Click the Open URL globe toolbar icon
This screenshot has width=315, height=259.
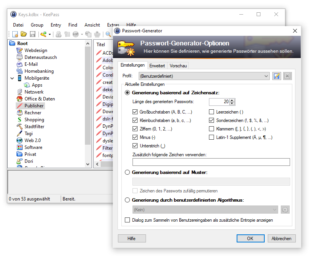pyautogui.click(x=76, y=34)
